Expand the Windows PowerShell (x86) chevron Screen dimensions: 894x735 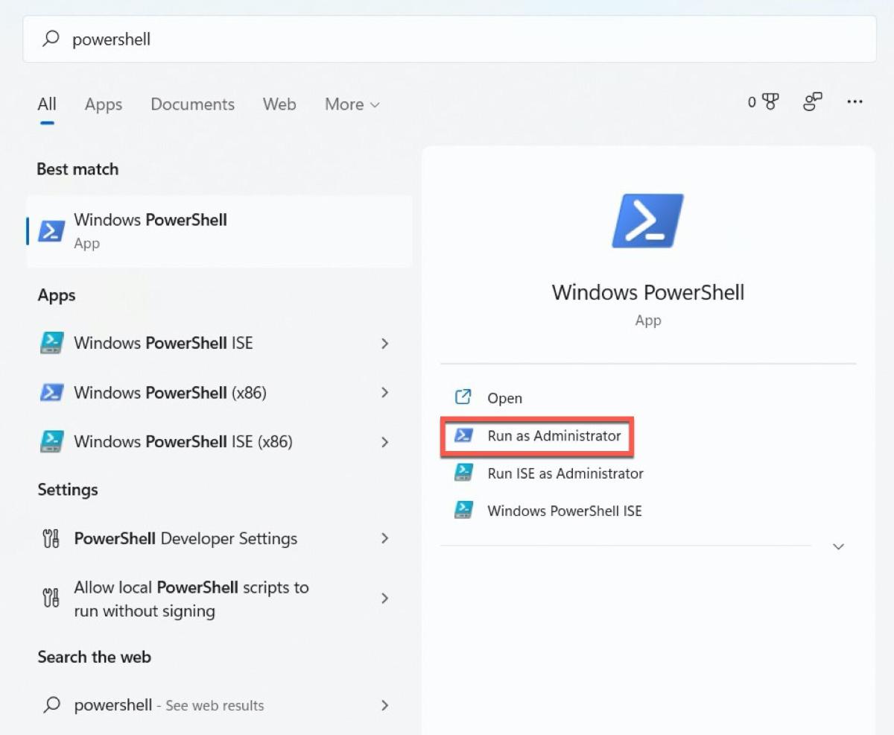pos(385,393)
